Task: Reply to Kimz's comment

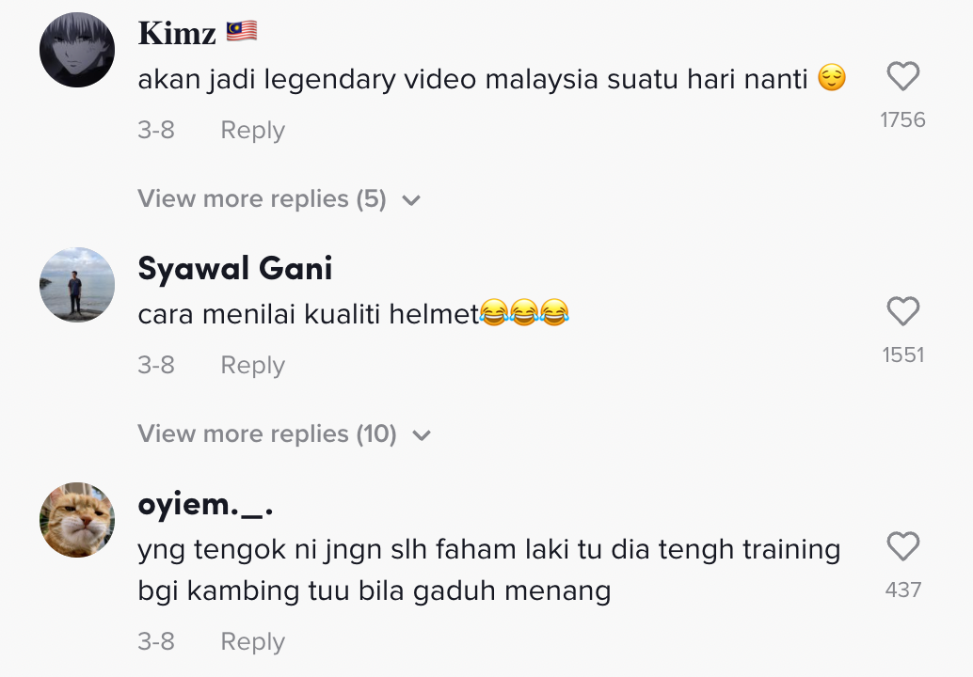Action: click(252, 130)
